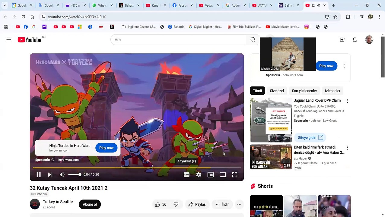Screen dimensions: 385x217
Task: Open atv Haber video thumbnail
Action: 271,157
